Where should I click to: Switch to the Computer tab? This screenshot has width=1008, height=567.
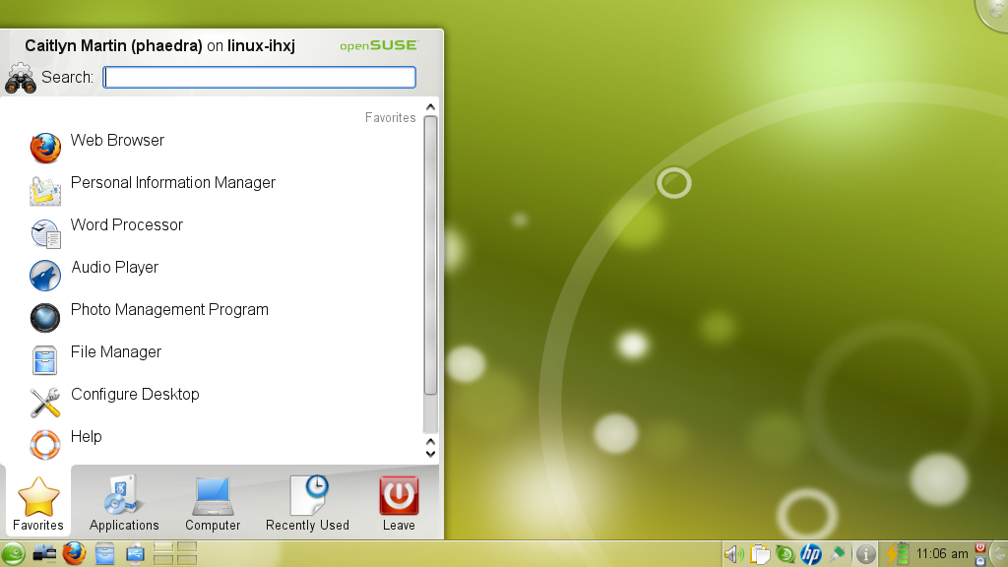(x=213, y=504)
